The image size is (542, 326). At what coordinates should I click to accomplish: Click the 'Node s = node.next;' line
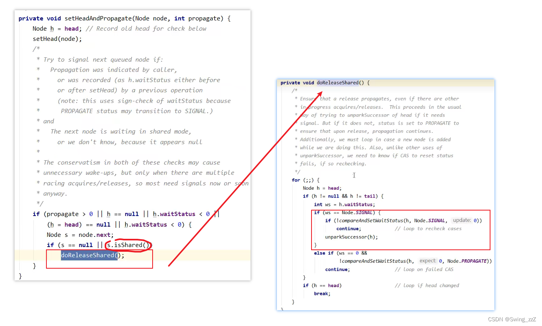point(80,234)
